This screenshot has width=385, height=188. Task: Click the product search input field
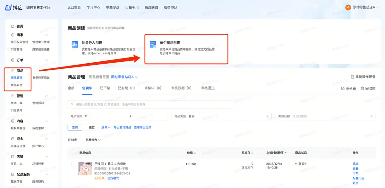click(x=150, y=105)
